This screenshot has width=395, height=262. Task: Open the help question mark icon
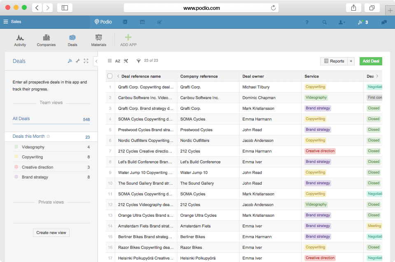point(307,22)
